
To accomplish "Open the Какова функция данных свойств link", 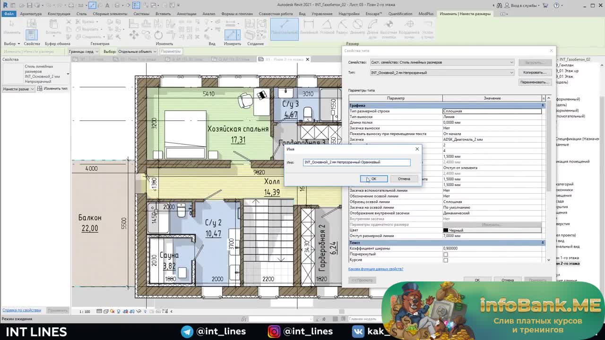I will (376, 269).
